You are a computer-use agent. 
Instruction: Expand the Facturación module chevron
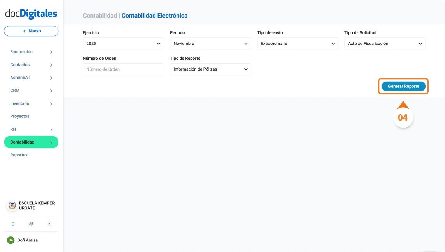click(x=51, y=51)
